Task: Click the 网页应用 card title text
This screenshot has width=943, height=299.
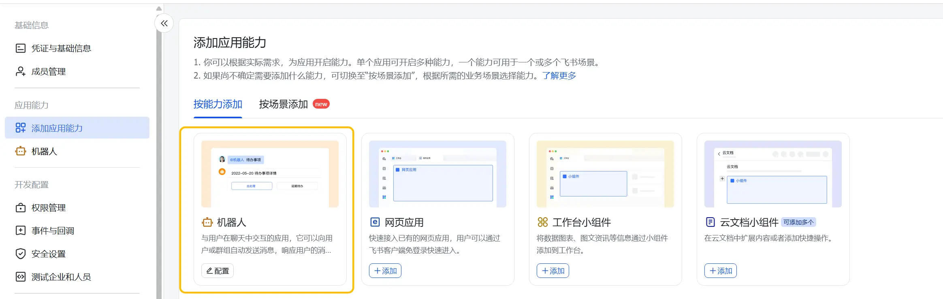Action: [x=404, y=222]
